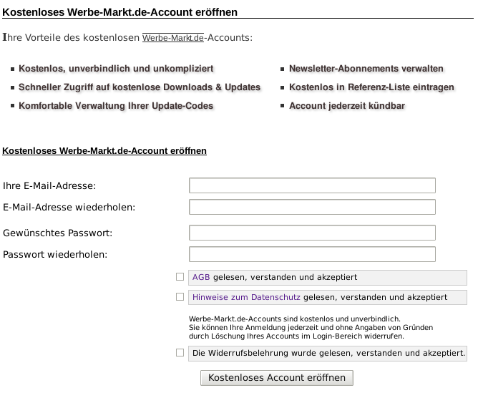
Task: Focus the 'E-Mail-Adresse wiederholen' field
Action: (x=312, y=207)
